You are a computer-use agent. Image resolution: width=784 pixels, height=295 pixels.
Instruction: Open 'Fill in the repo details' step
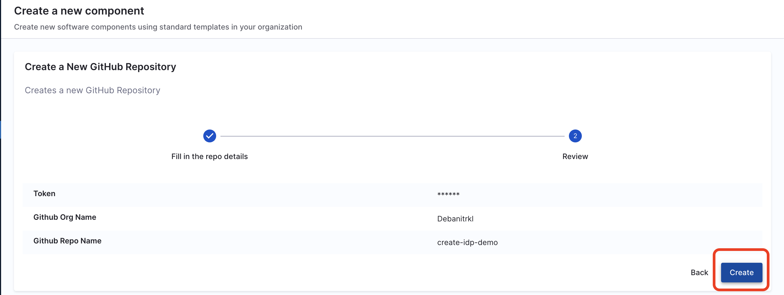(209, 156)
